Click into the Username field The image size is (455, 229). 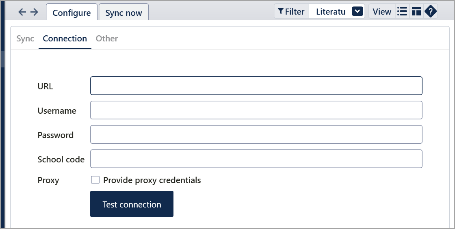coord(256,110)
